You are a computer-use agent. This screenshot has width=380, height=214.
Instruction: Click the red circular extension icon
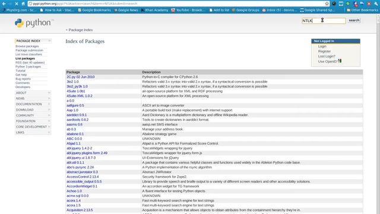pyautogui.click(x=369, y=4)
